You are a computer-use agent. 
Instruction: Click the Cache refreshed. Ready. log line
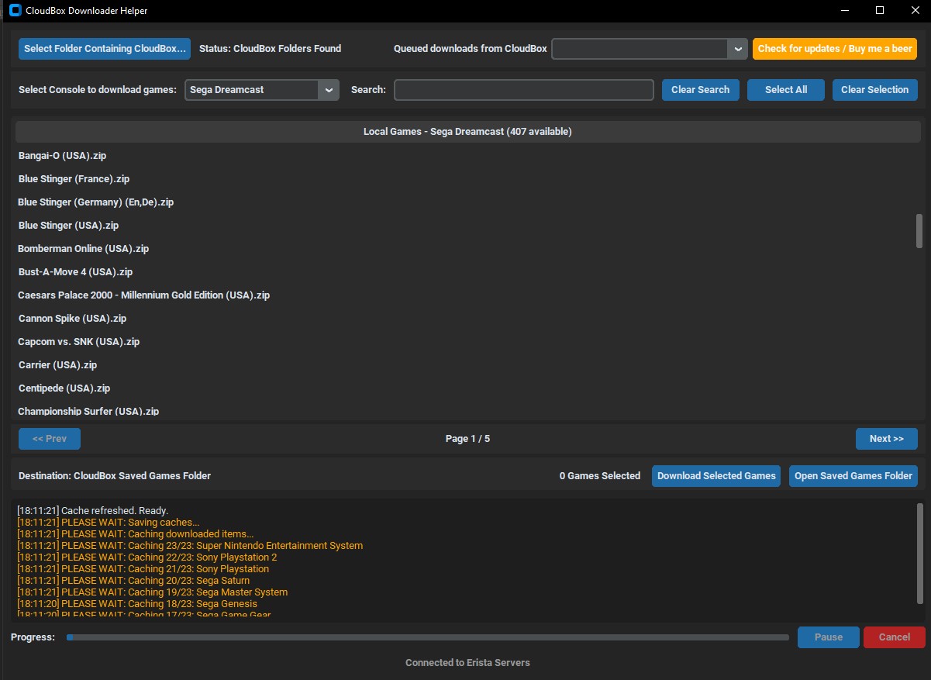[92, 511]
